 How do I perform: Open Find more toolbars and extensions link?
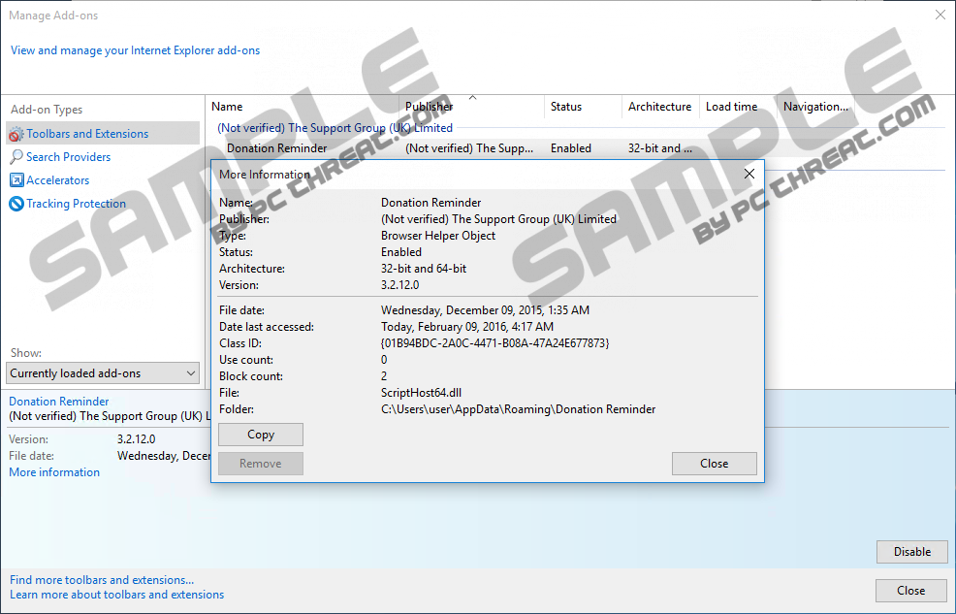click(102, 580)
